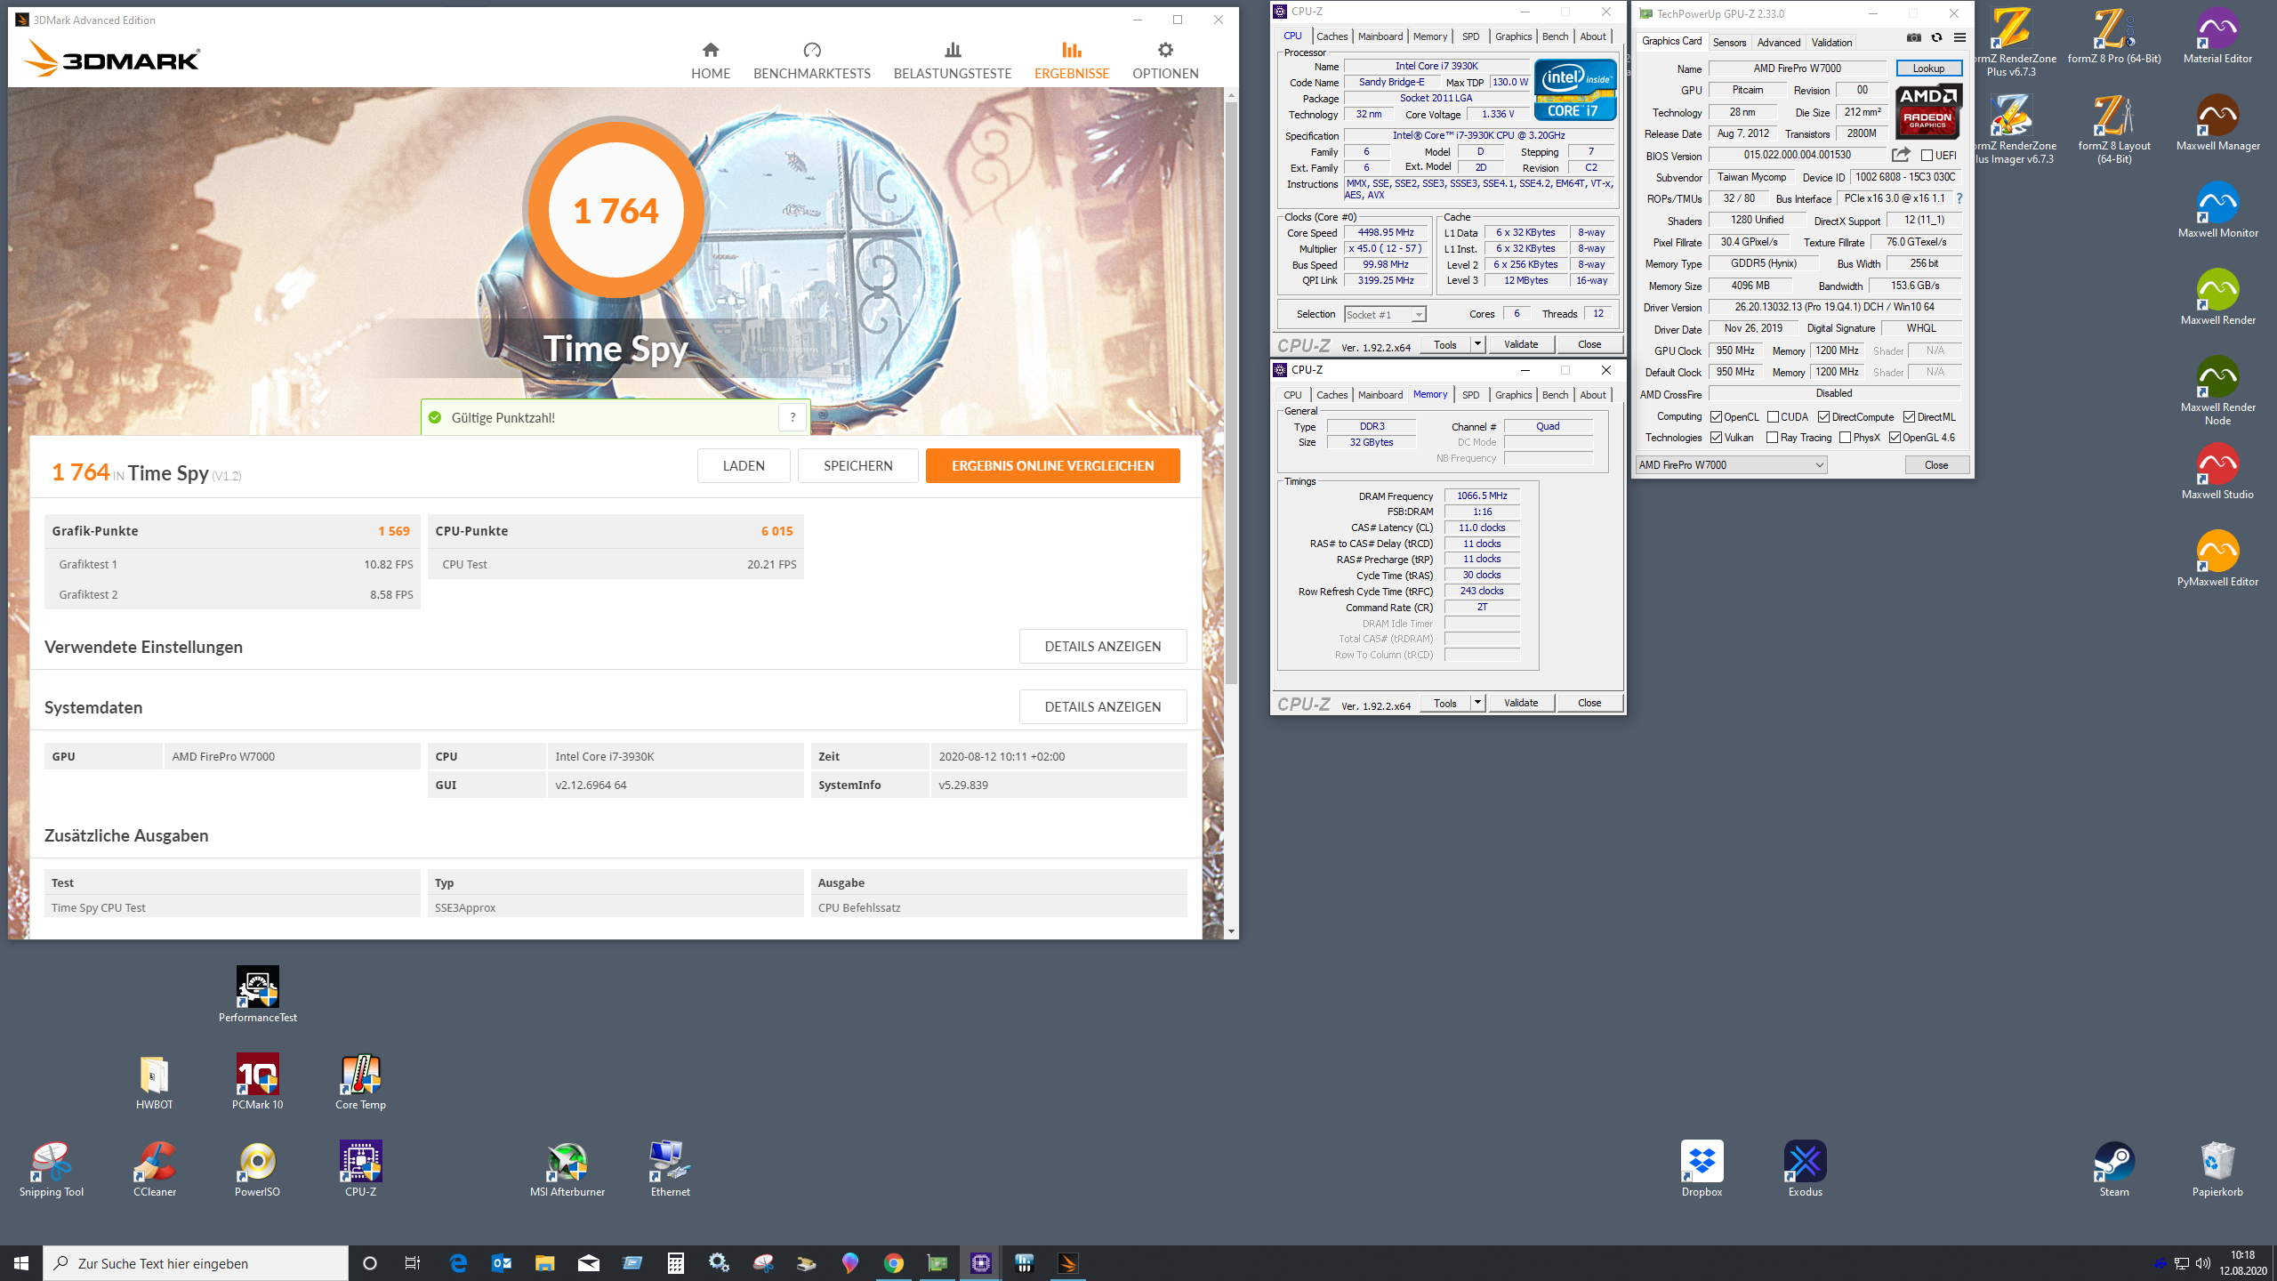Click the 3DMark vertical scrollbar thumb
The image size is (2277, 1281).
click(x=1231, y=391)
